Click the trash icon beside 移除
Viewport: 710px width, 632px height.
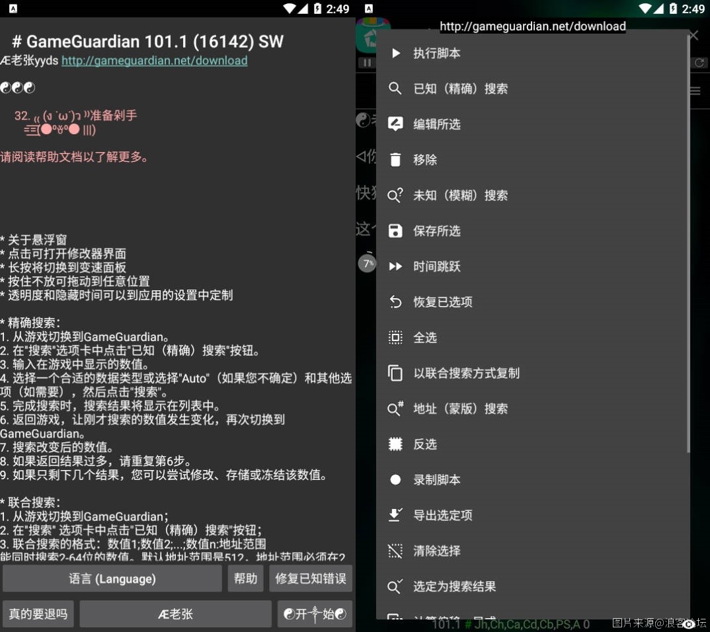[395, 159]
